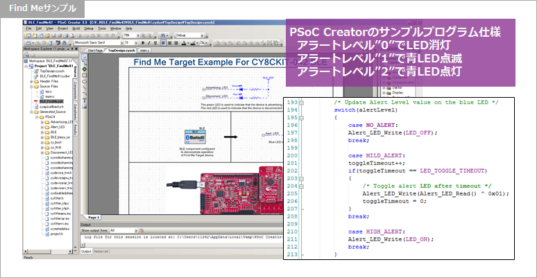Open the font size dropdown
The height and width of the screenshot is (278, 537).
point(136,43)
